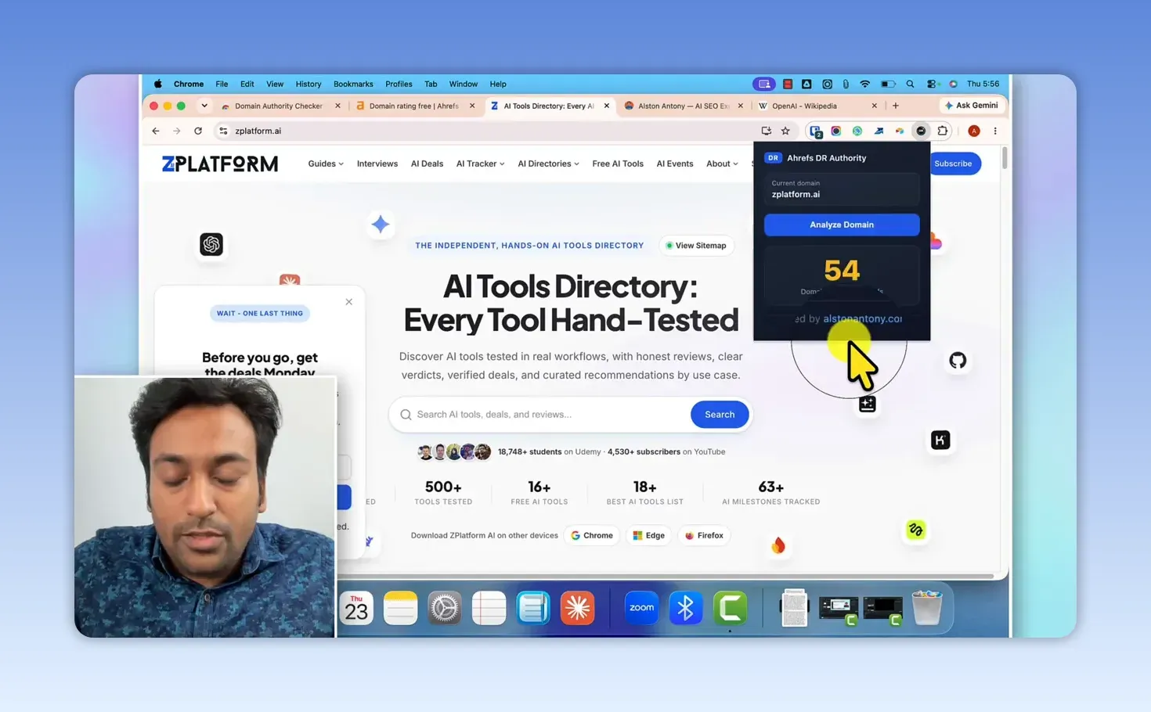Image resolution: width=1151 pixels, height=712 pixels.
Task: Click the install app icon in address bar
Action: click(766, 131)
